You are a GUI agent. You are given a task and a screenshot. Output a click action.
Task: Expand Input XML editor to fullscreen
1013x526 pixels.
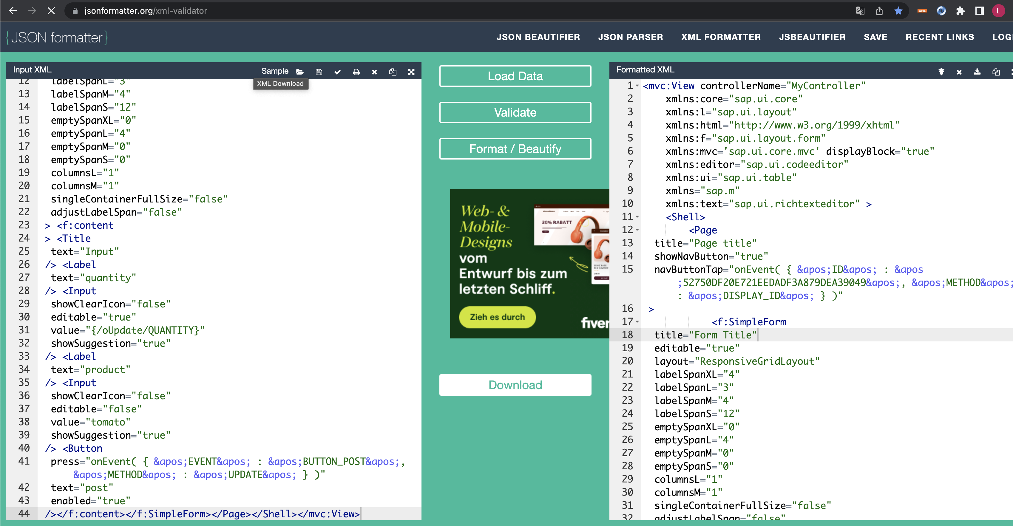[x=411, y=72]
